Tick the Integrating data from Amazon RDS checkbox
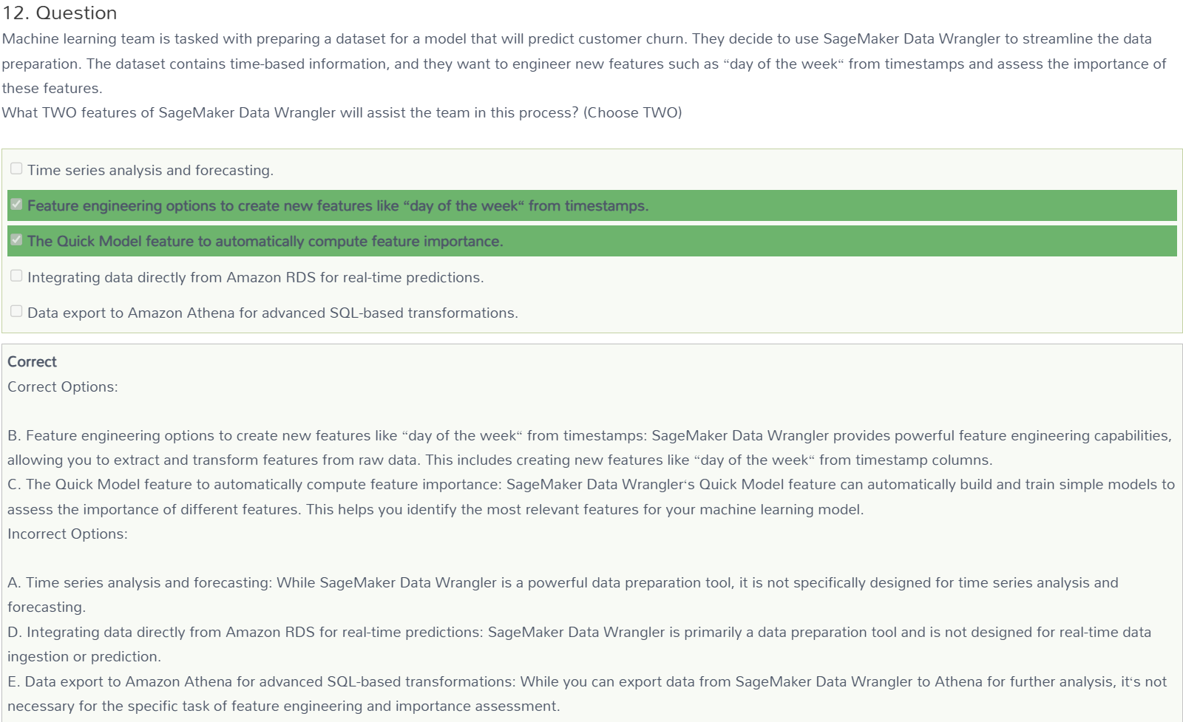 16,276
